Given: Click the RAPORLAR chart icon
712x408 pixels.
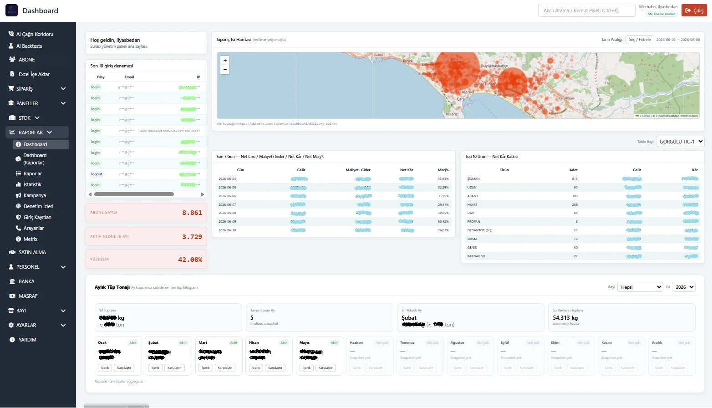Looking at the screenshot, I should (12, 133).
